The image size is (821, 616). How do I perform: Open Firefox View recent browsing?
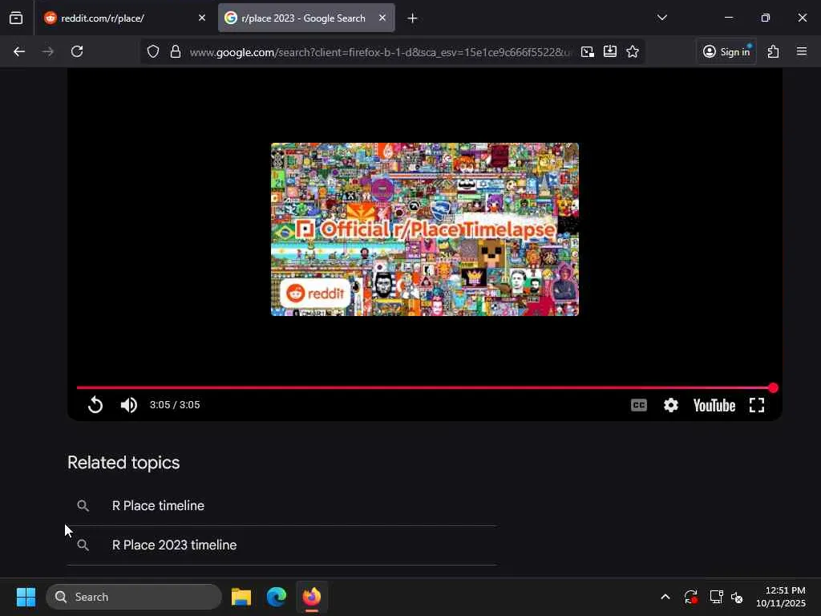click(16, 18)
